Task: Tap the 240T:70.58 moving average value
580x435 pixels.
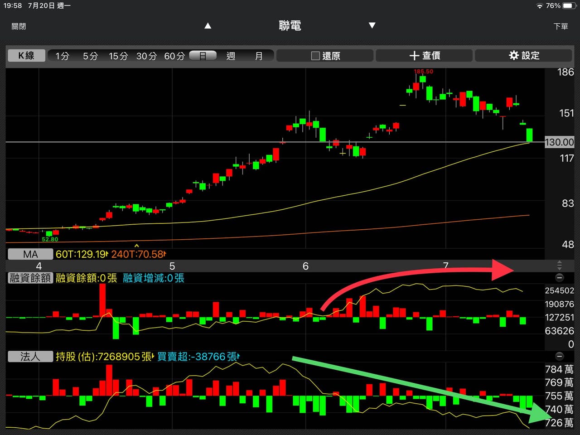Action: click(x=138, y=254)
